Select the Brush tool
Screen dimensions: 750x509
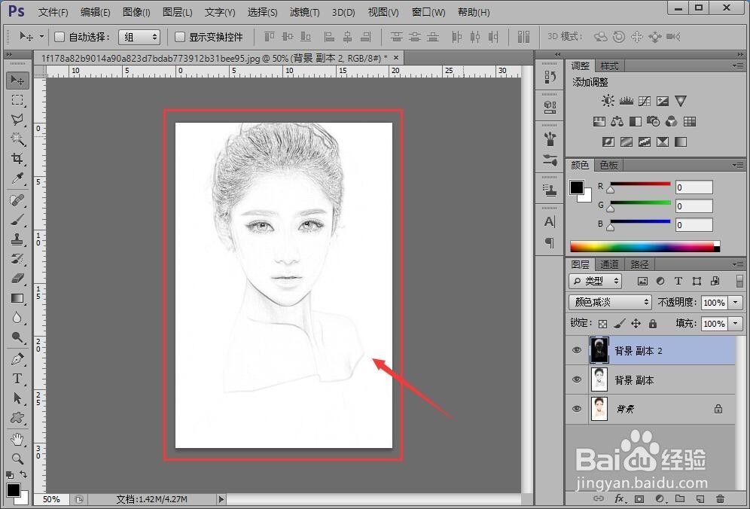[x=17, y=220]
